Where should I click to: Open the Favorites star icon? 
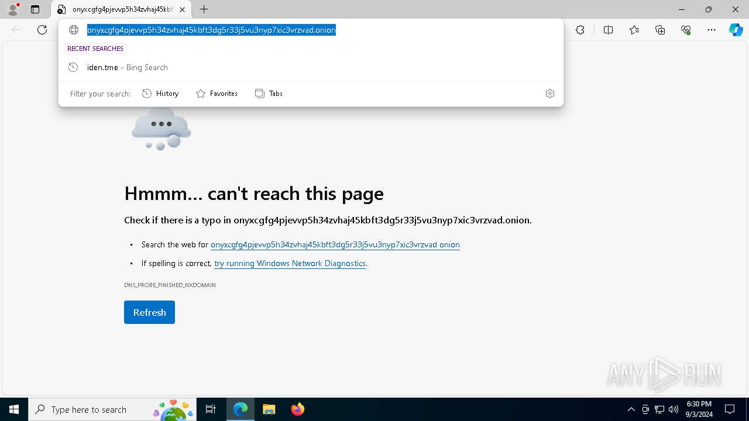[634, 30]
